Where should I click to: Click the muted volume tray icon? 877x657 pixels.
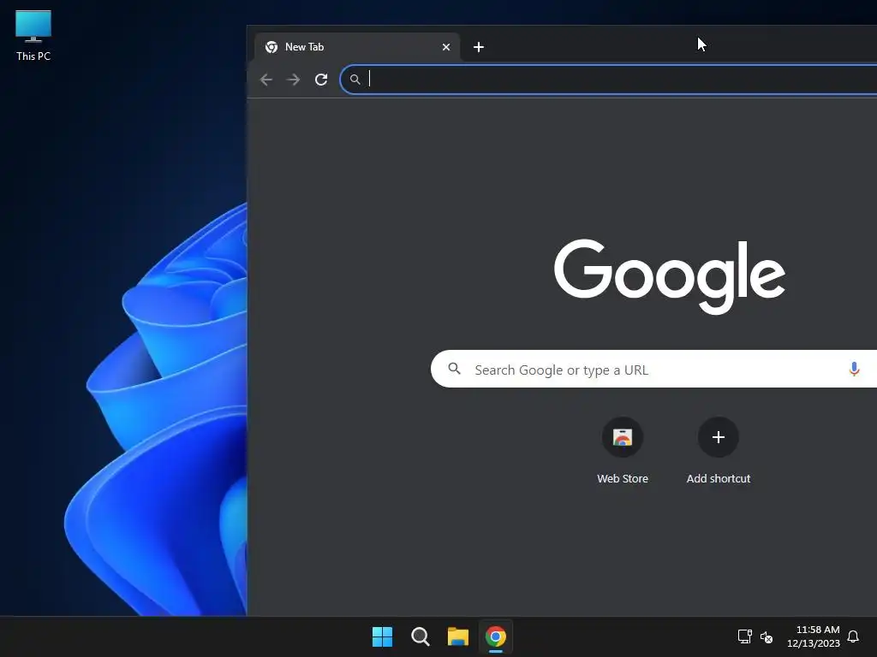[x=767, y=636]
